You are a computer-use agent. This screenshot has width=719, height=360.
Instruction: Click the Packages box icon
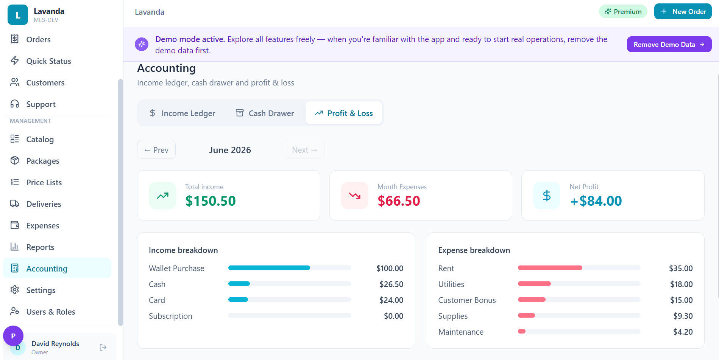pos(15,160)
